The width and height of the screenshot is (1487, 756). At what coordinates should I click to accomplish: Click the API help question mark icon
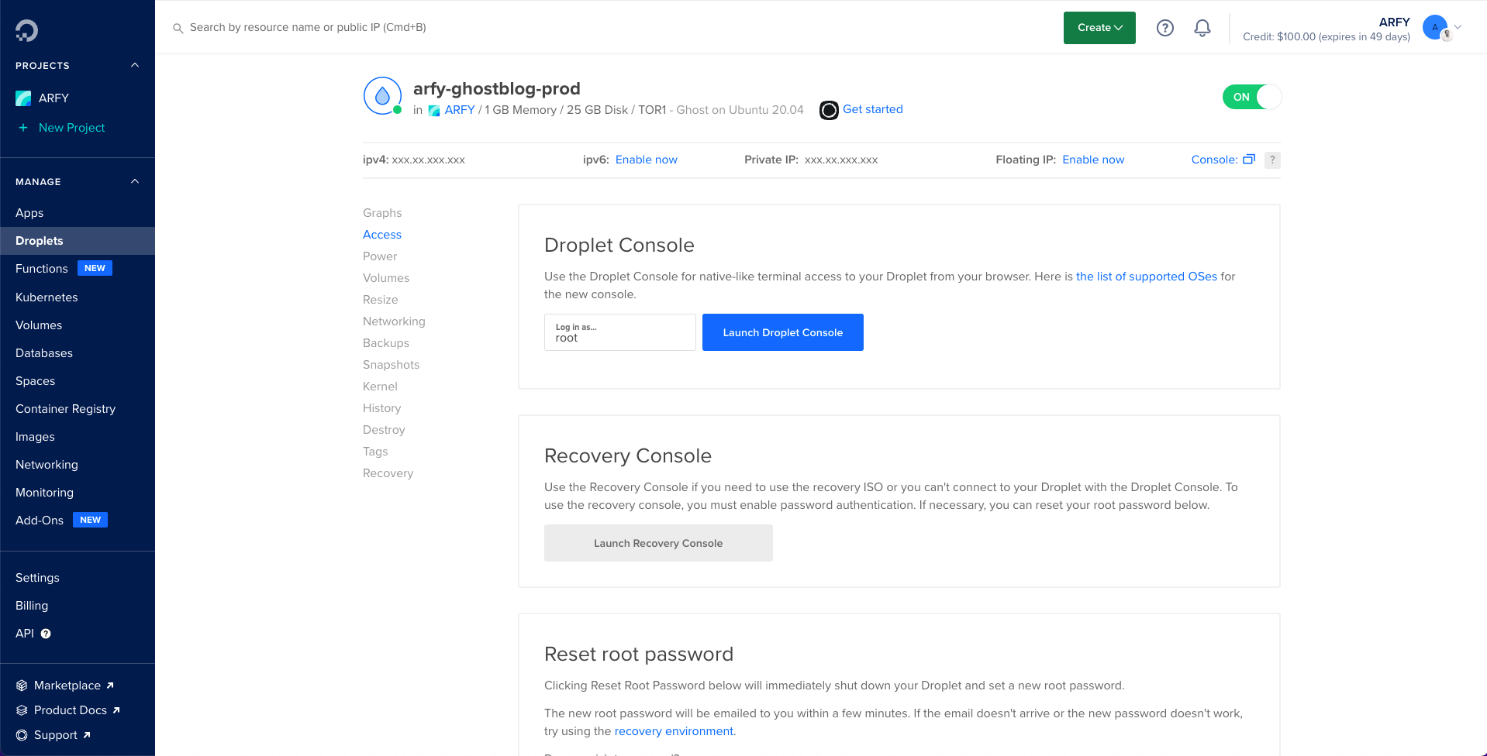pos(46,634)
